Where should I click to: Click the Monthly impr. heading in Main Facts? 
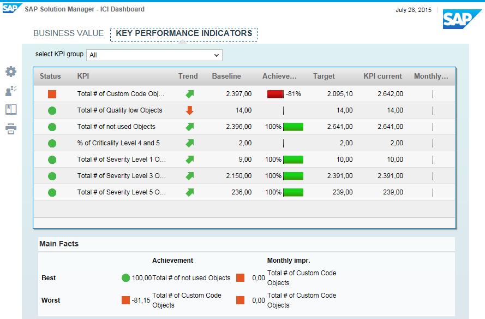click(x=288, y=261)
